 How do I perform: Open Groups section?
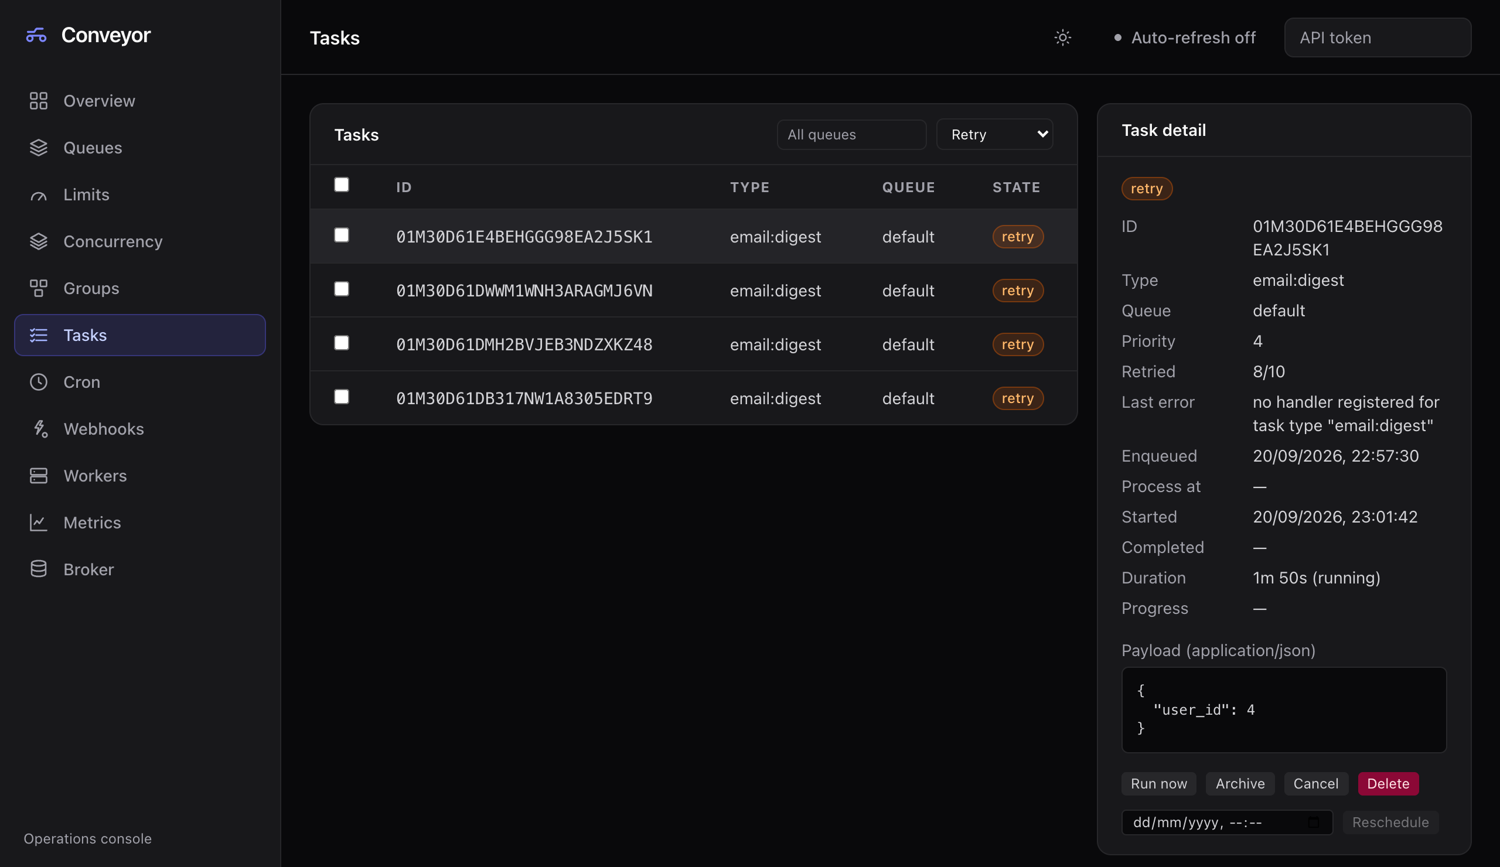[x=140, y=289]
